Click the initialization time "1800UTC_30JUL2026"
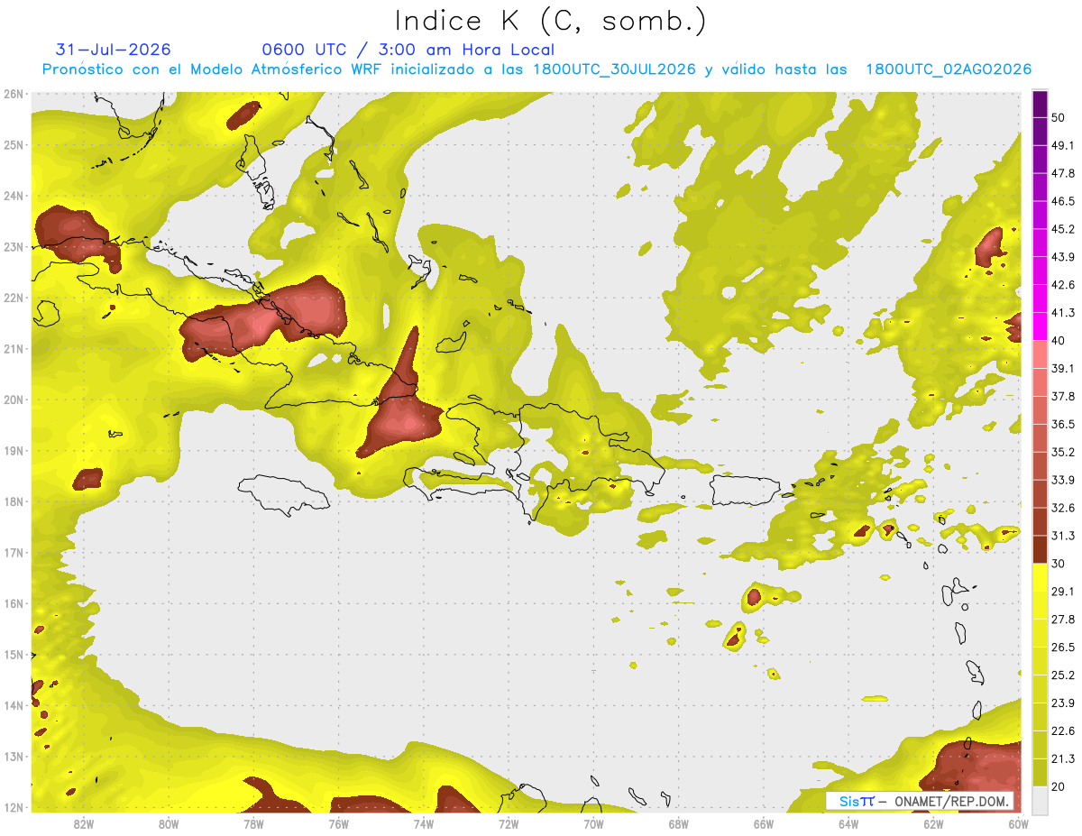This screenshot has width=1082, height=836. (614, 69)
